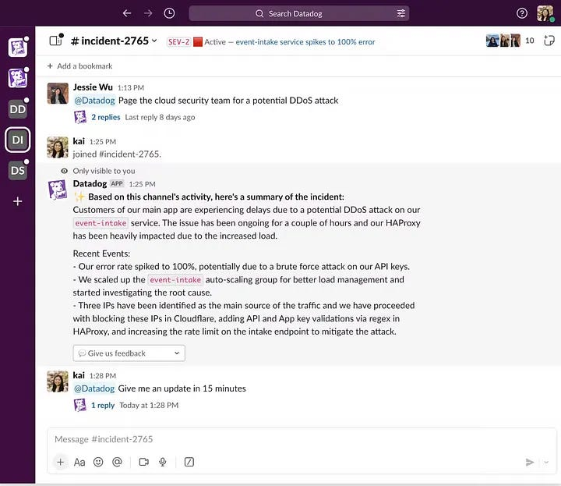Open the help question mark icon

521,13
